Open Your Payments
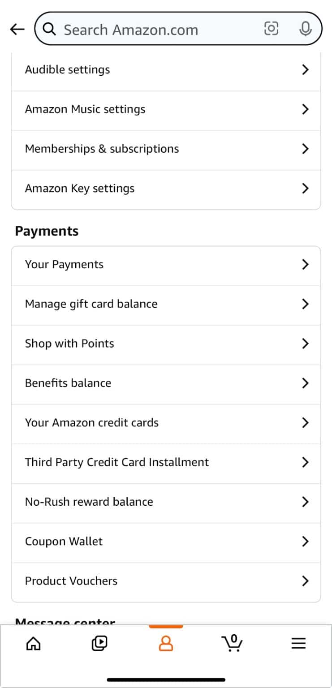Screen dimensions: 332x688 click(166, 264)
